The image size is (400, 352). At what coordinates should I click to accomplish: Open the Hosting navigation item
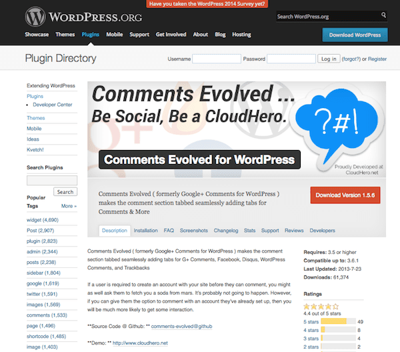pos(241,35)
